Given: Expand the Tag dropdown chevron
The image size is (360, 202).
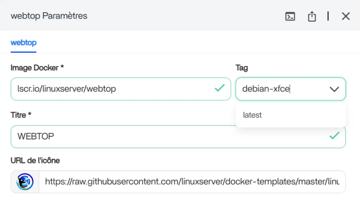Looking at the screenshot, I should tap(334, 89).
